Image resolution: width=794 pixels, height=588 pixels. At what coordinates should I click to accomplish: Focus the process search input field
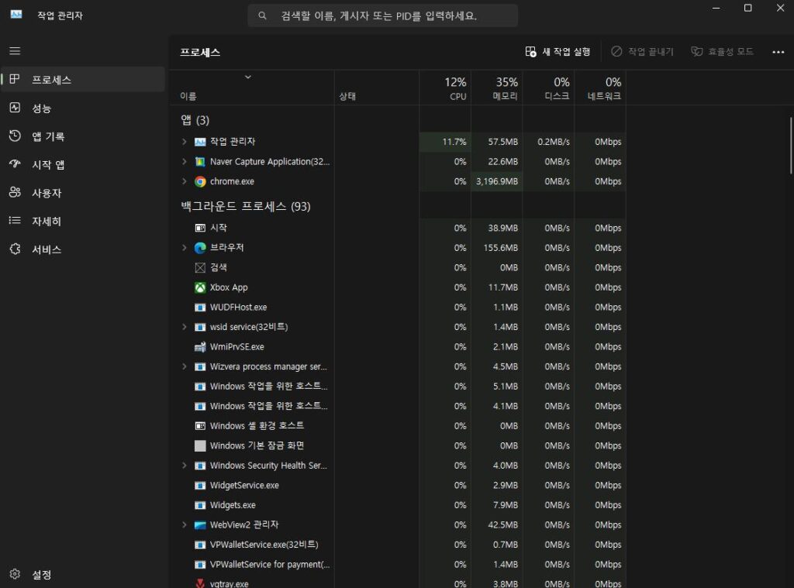pyautogui.click(x=382, y=15)
